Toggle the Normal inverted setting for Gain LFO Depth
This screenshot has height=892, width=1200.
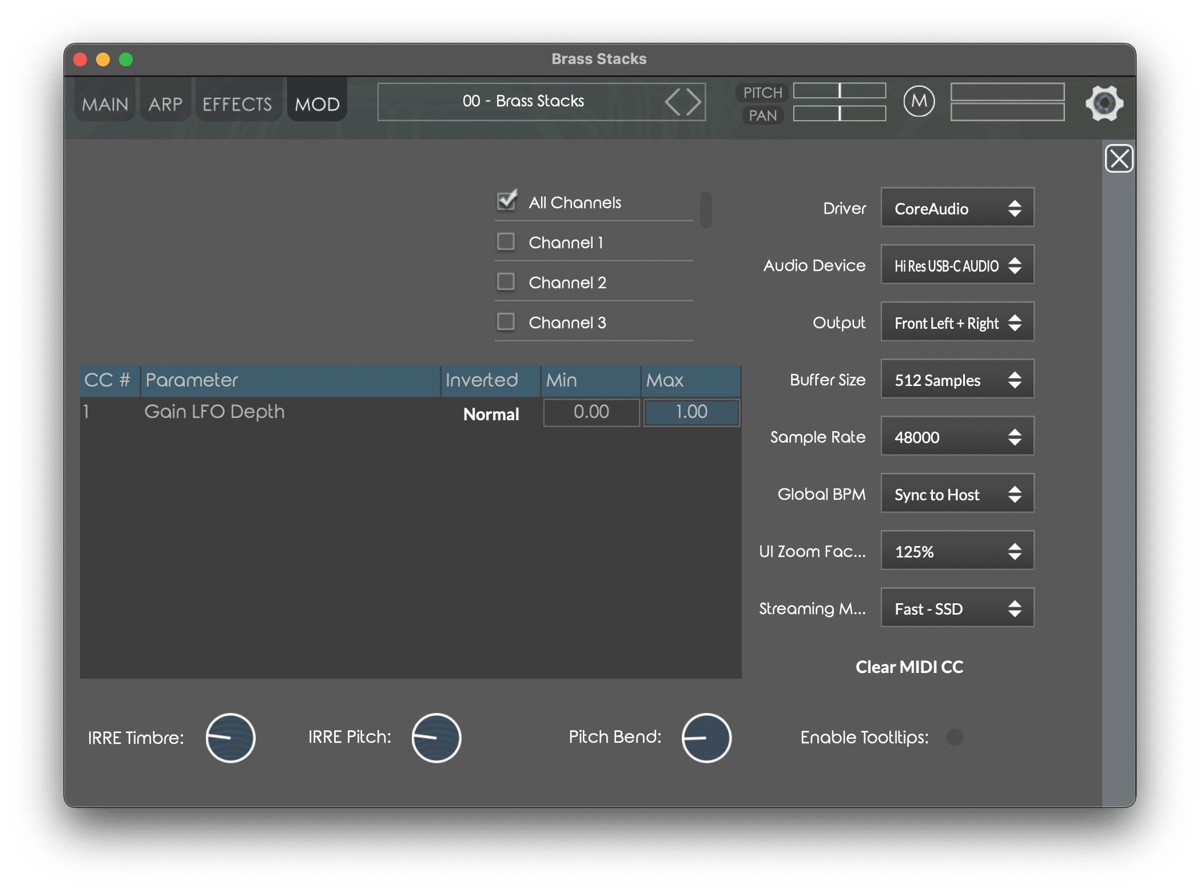tap(491, 414)
